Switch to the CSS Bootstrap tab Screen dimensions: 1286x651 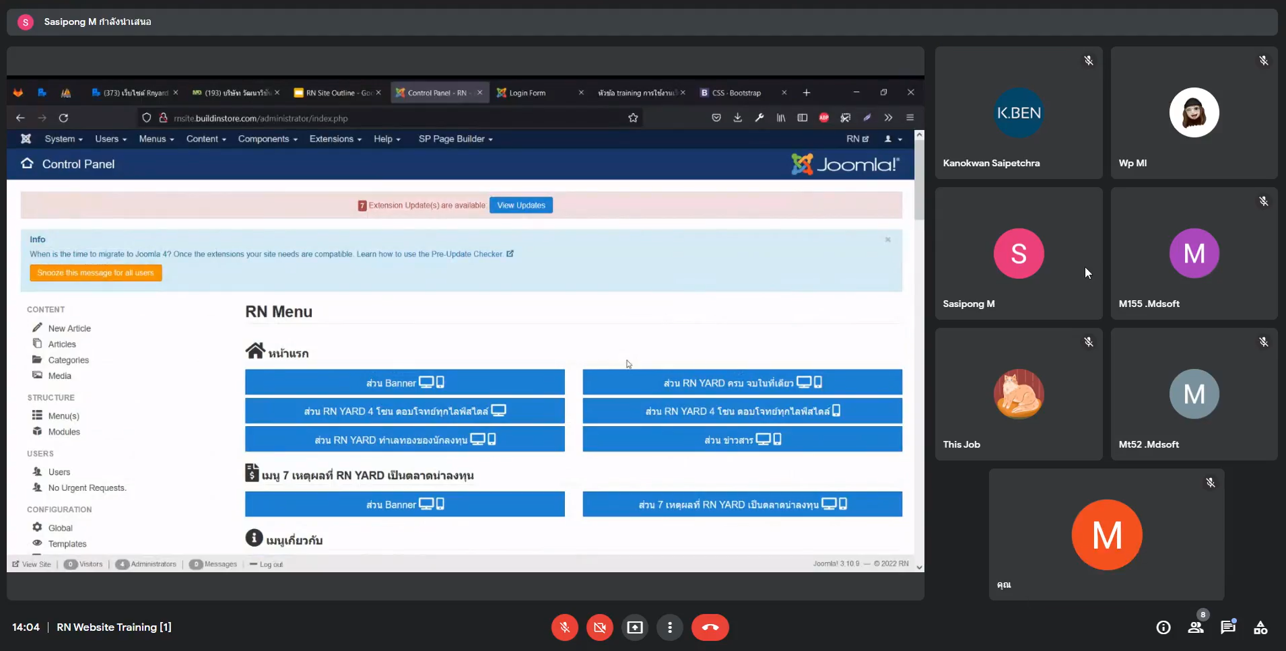pyautogui.click(x=736, y=93)
